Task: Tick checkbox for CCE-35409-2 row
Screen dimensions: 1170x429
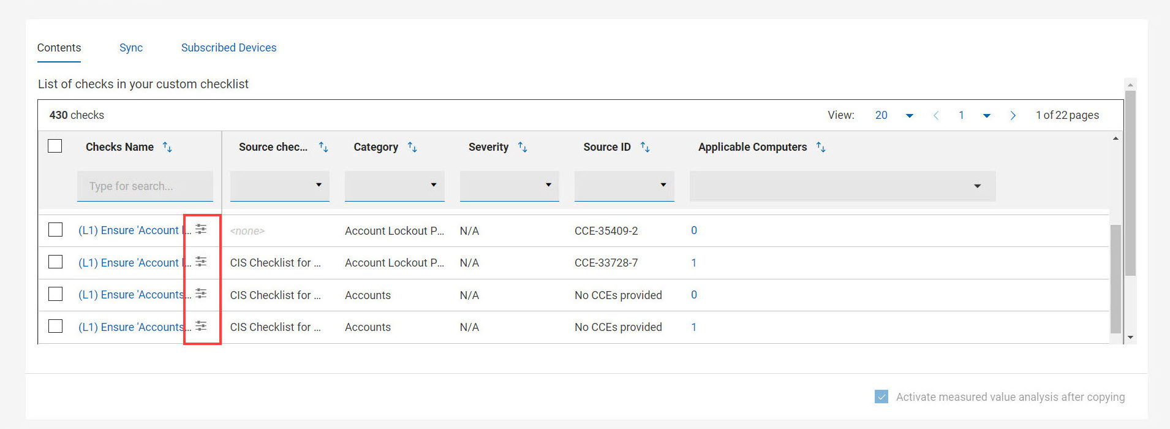Action: tap(55, 230)
